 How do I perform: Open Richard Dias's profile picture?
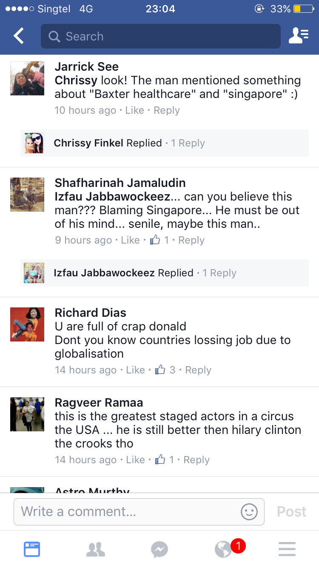pos(27,324)
